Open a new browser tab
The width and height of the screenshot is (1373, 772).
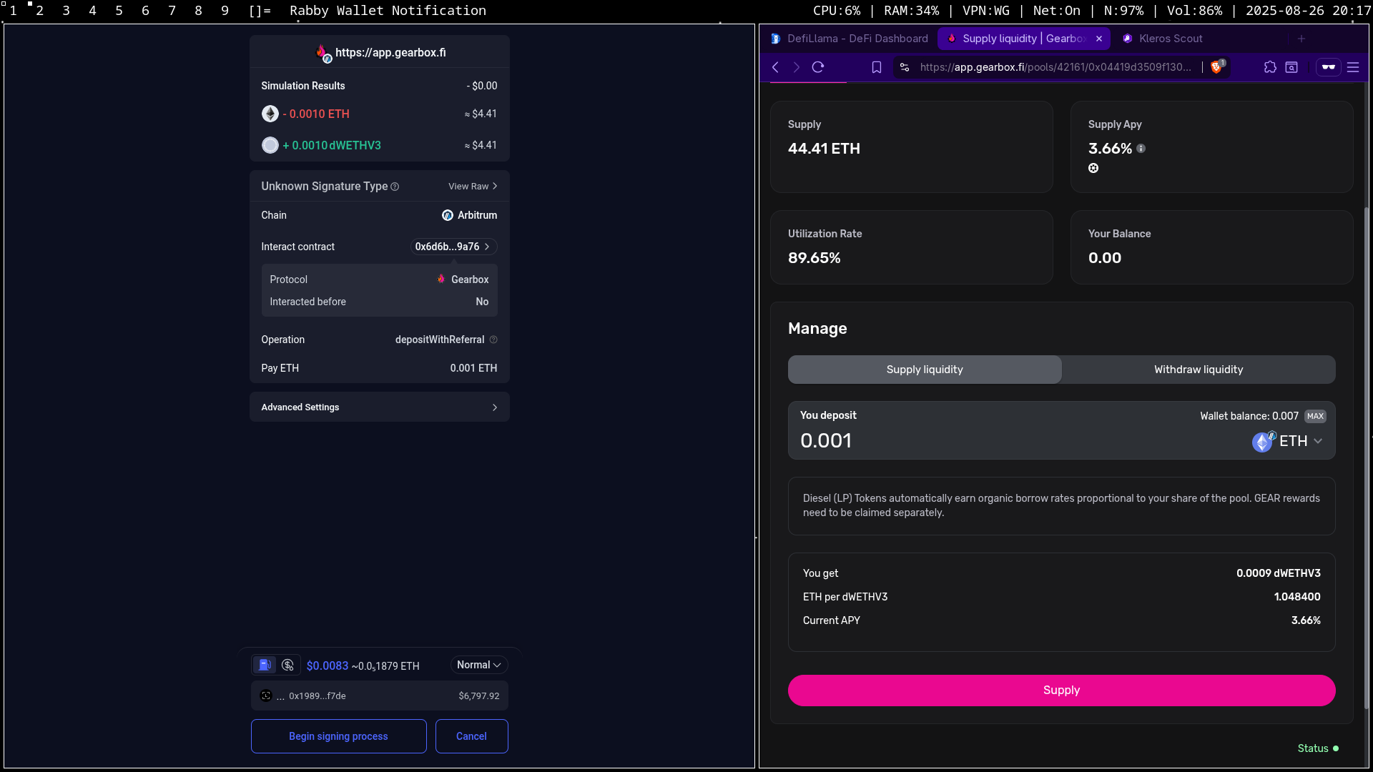[x=1301, y=39]
